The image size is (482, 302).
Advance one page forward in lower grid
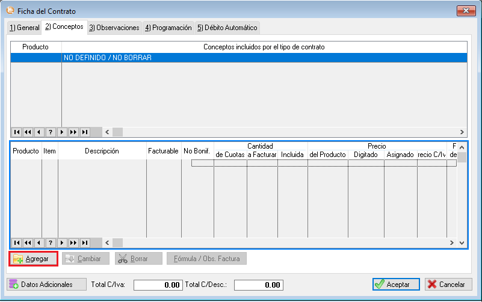73,242
